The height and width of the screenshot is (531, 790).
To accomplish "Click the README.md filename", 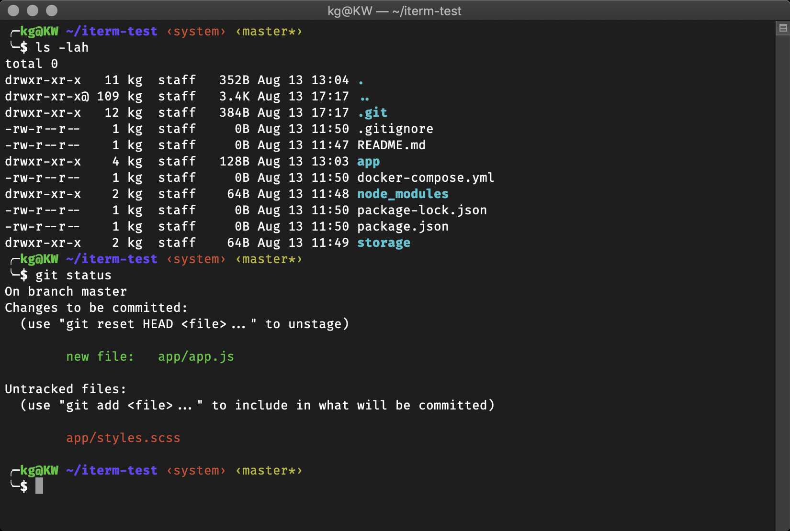I will [391, 145].
